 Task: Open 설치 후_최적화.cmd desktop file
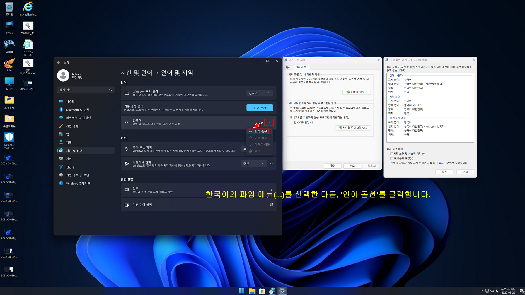coord(28,67)
